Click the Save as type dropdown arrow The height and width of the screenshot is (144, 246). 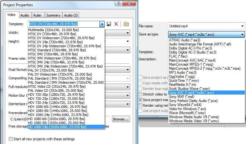pyautogui.click(x=242, y=35)
